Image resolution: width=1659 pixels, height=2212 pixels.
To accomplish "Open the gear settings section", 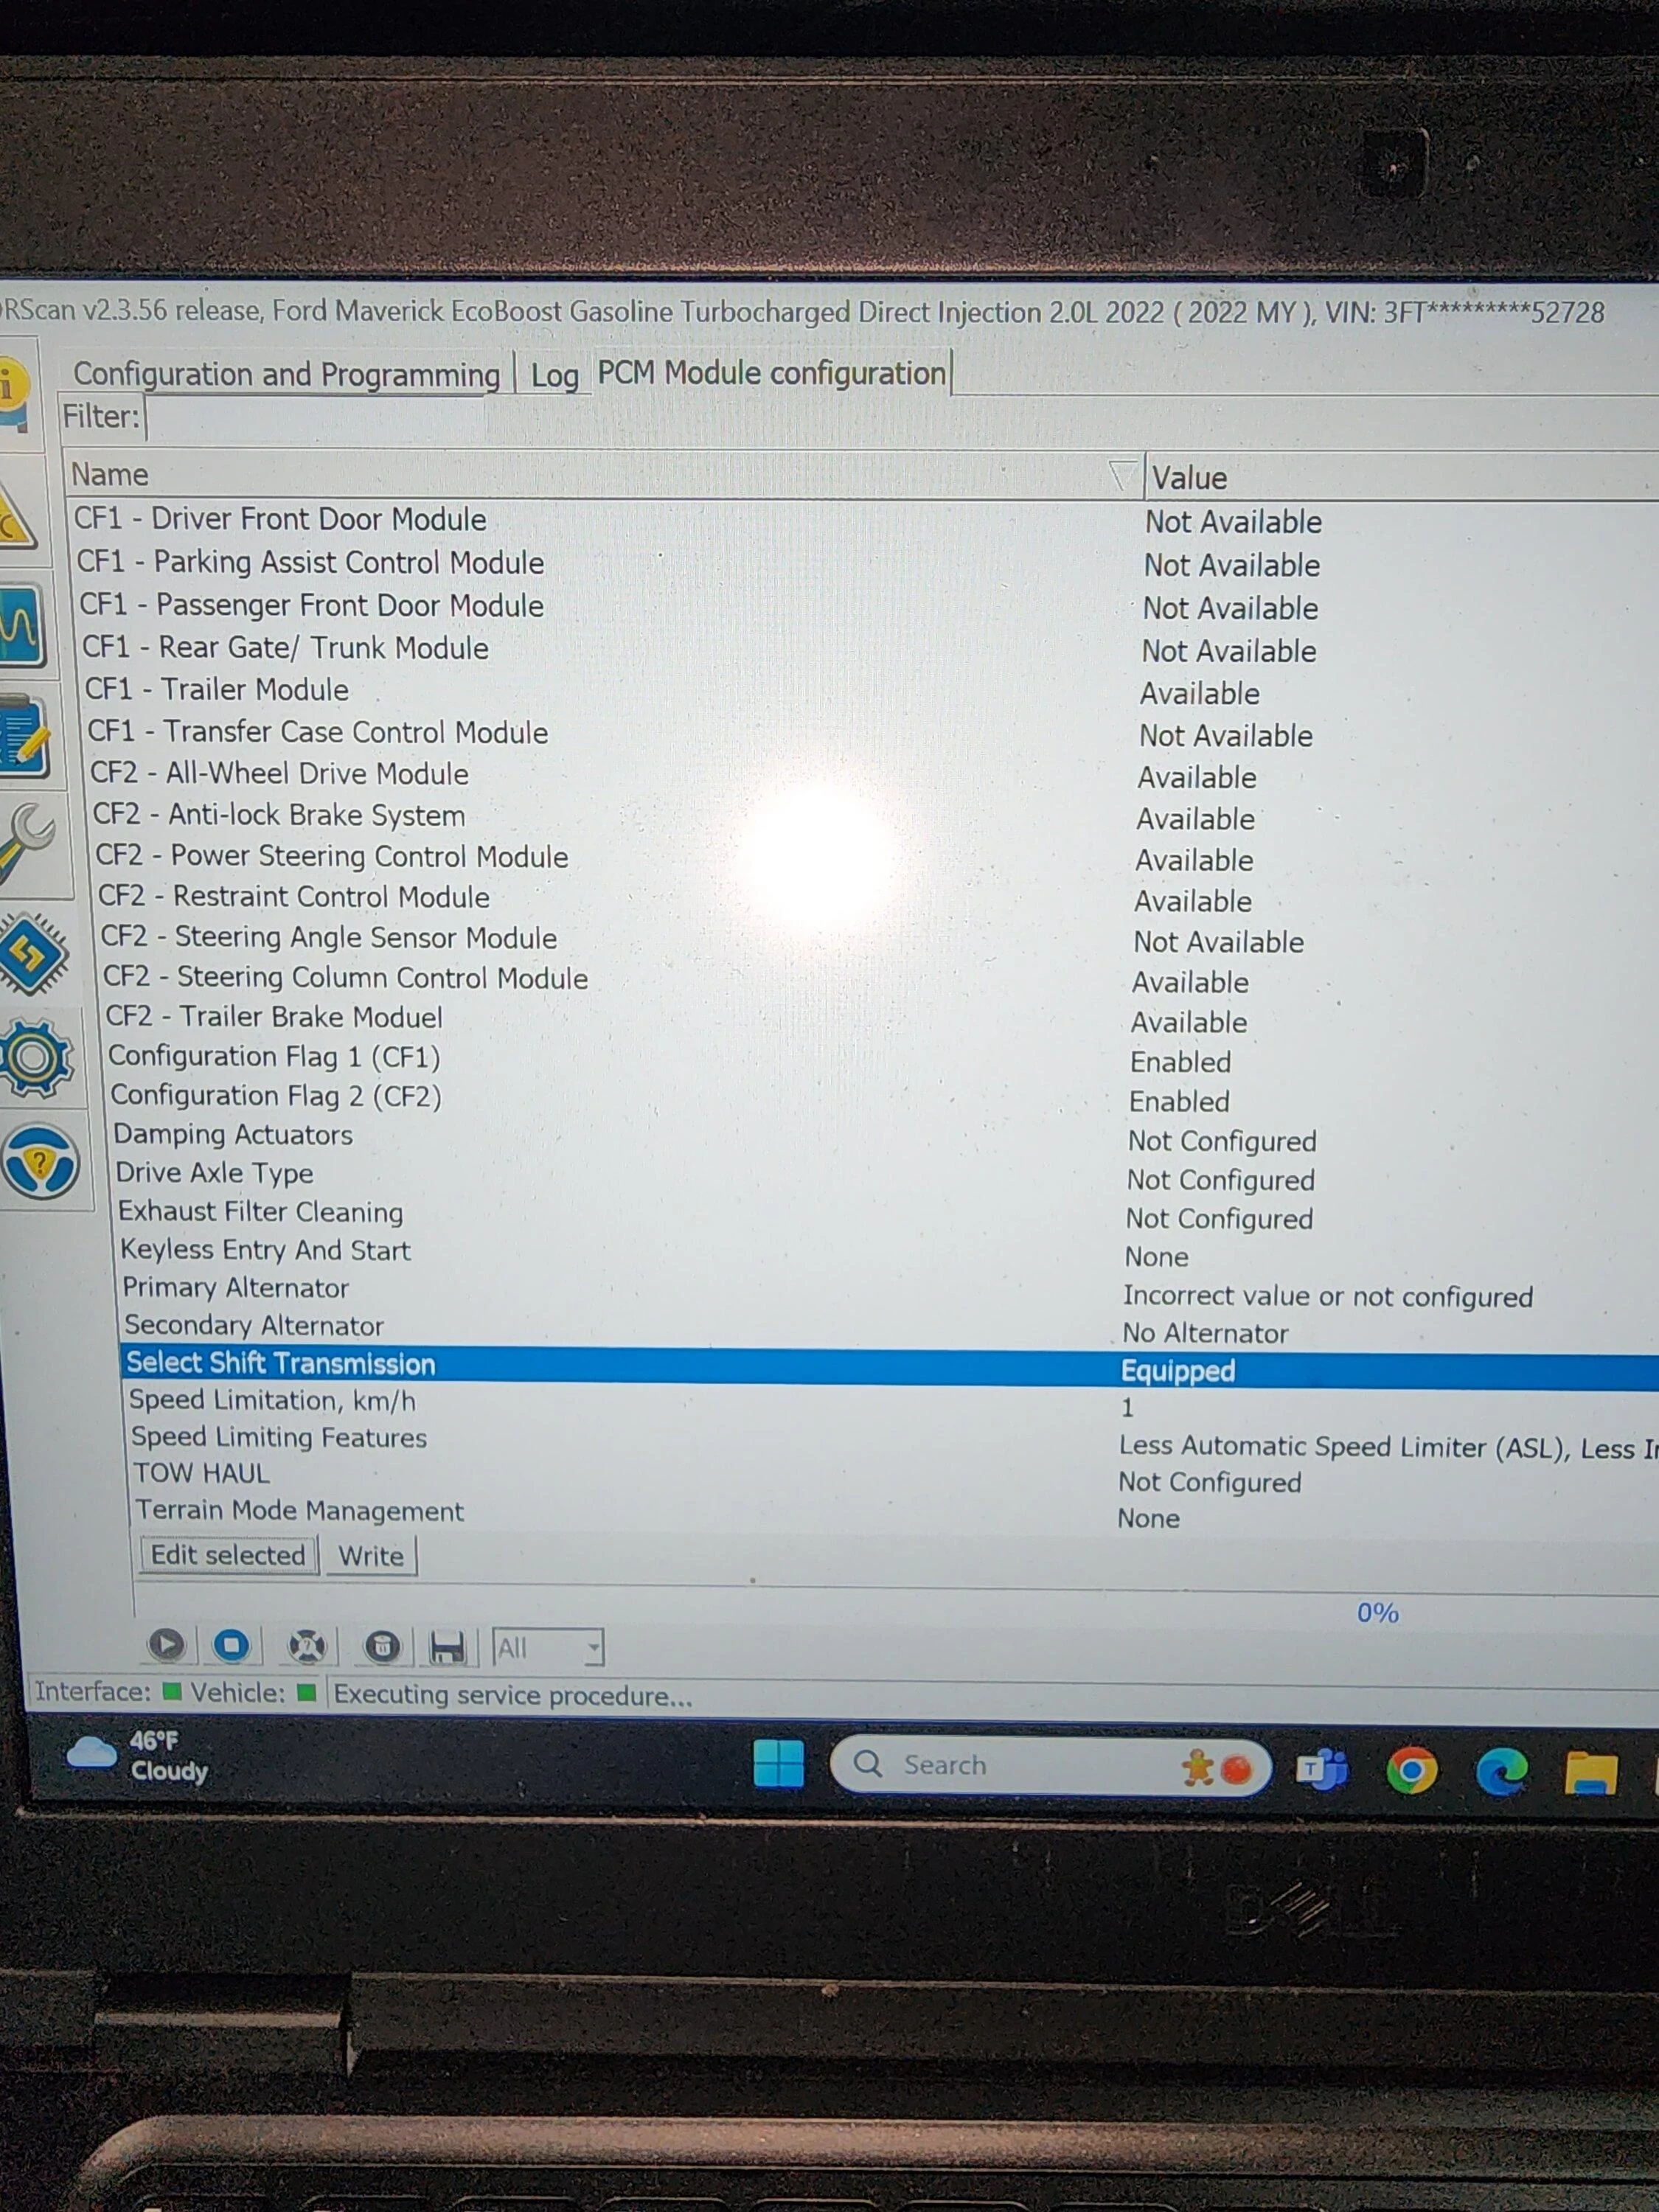I will tap(36, 1058).
